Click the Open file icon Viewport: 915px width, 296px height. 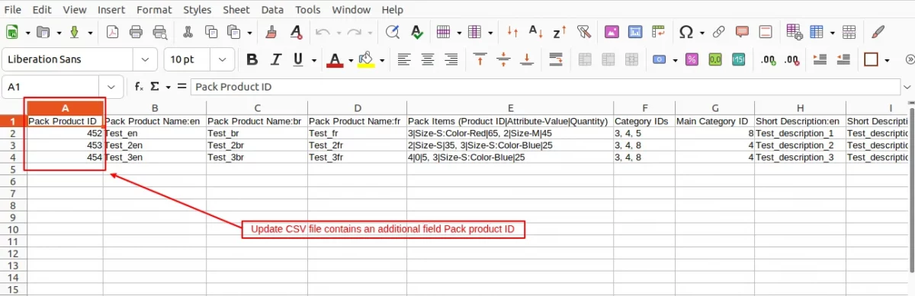point(43,33)
